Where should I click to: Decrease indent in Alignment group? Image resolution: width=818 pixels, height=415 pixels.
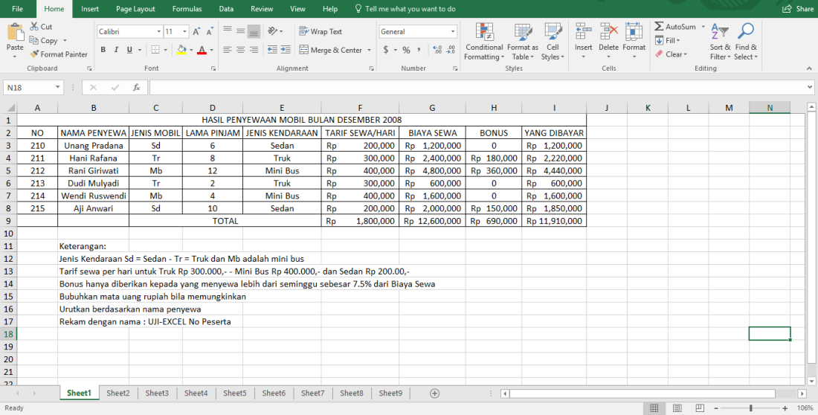click(272, 50)
